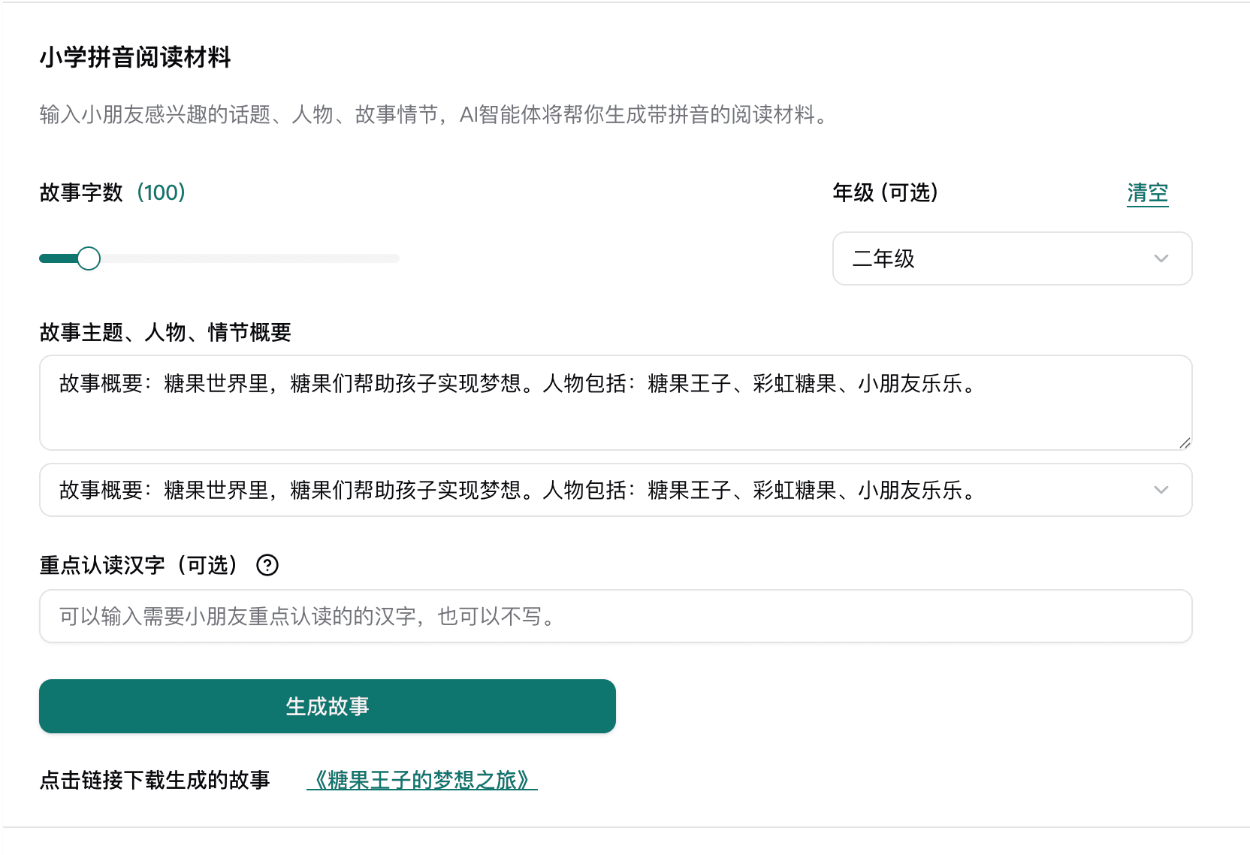Click the 重点认读汉字 input field

click(x=614, y=616)
